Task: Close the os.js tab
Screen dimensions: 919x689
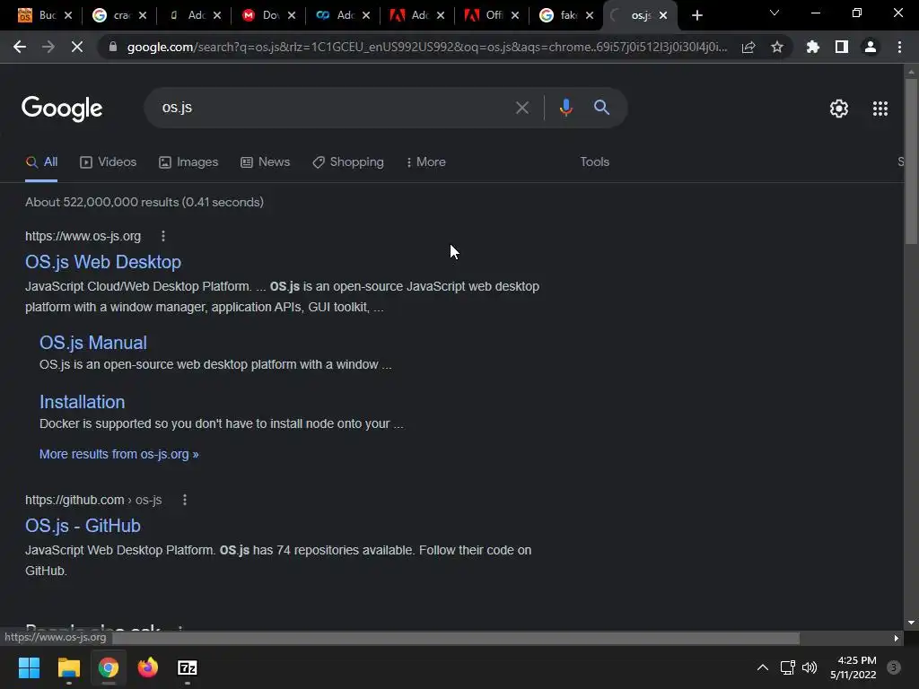Action: [x=663, y=15]
